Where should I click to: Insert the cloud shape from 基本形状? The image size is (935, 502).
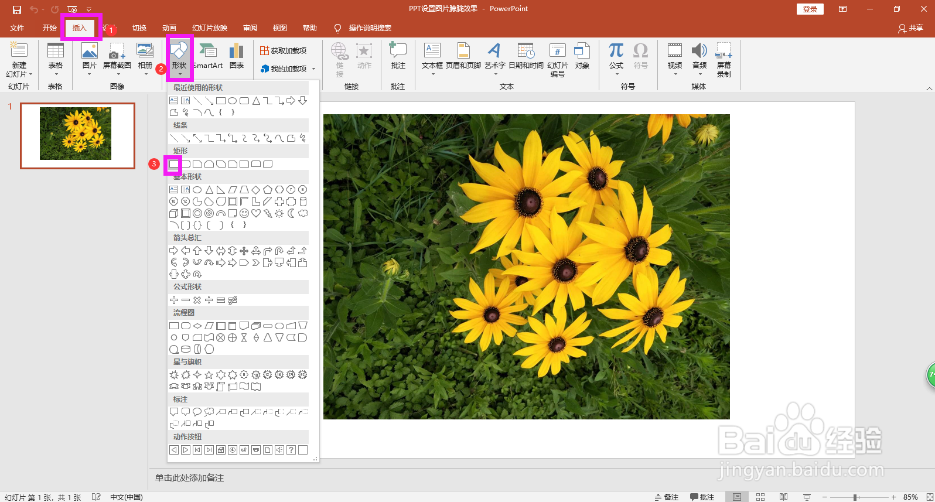(303, 213)
